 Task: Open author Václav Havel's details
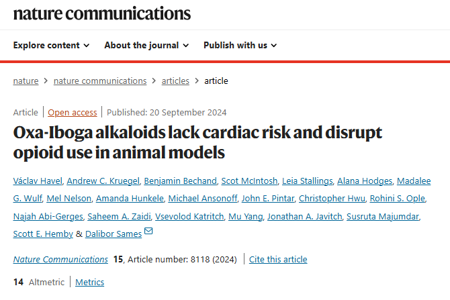[x=38, y=181]
